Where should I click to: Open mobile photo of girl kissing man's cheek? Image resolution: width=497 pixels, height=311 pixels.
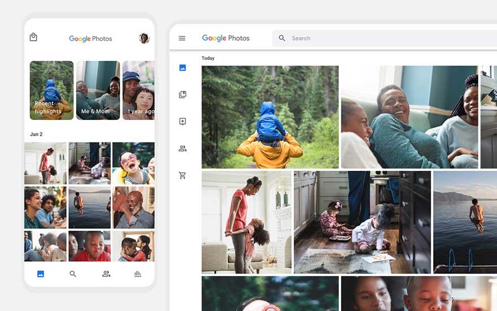point(133,246)
